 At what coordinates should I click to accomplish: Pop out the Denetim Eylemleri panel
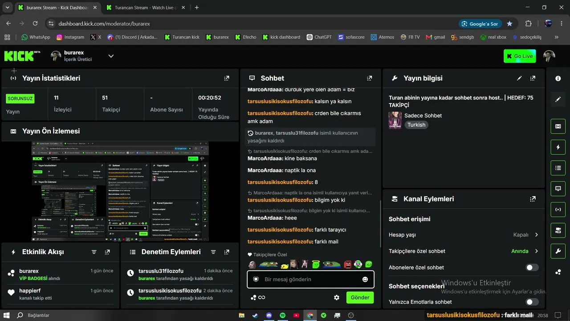(x=227, y=252)
